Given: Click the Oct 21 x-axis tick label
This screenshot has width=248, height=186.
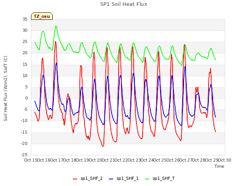Looking at the screenshot, I should click(108, 160).
